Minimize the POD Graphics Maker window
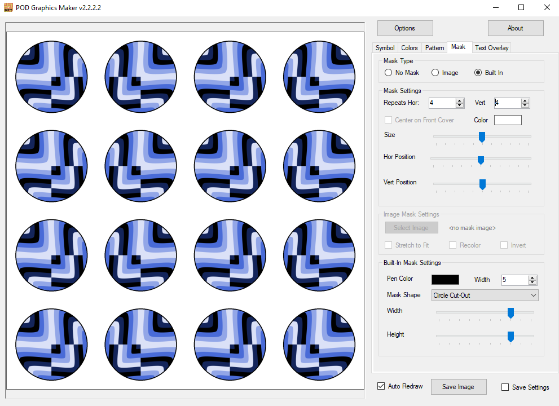The height and width of the screenshot is (406, 559). click(496, 7)
